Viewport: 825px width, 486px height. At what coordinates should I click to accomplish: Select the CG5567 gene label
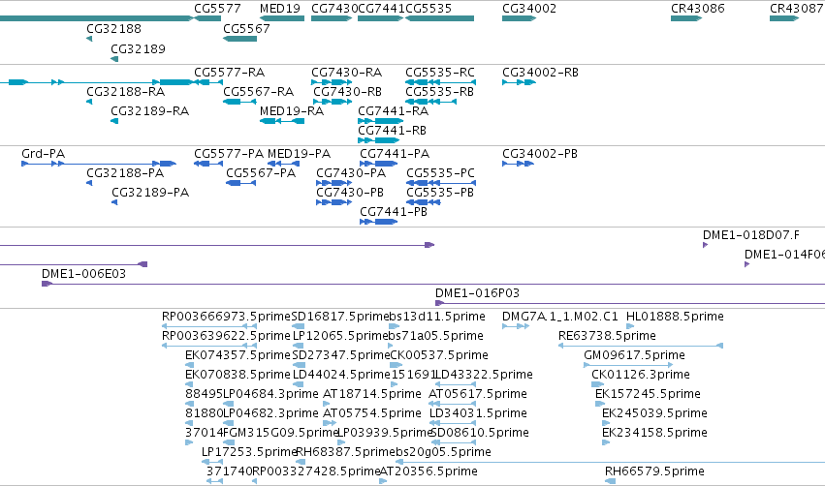click(246, 28)
